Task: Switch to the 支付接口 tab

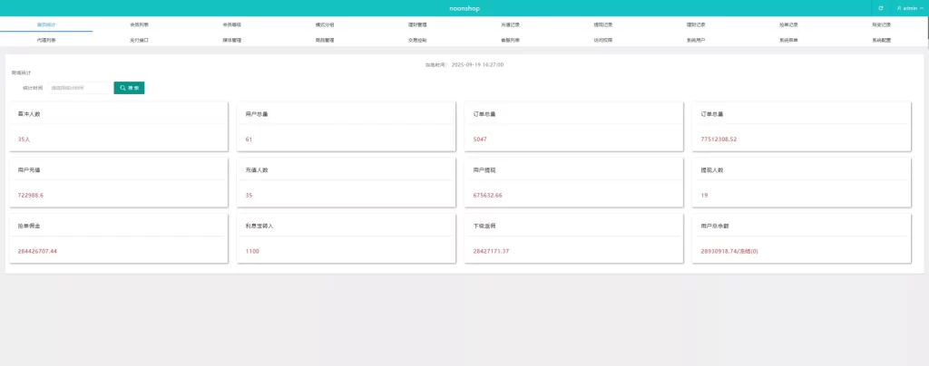Action: [x=139, y=40]
